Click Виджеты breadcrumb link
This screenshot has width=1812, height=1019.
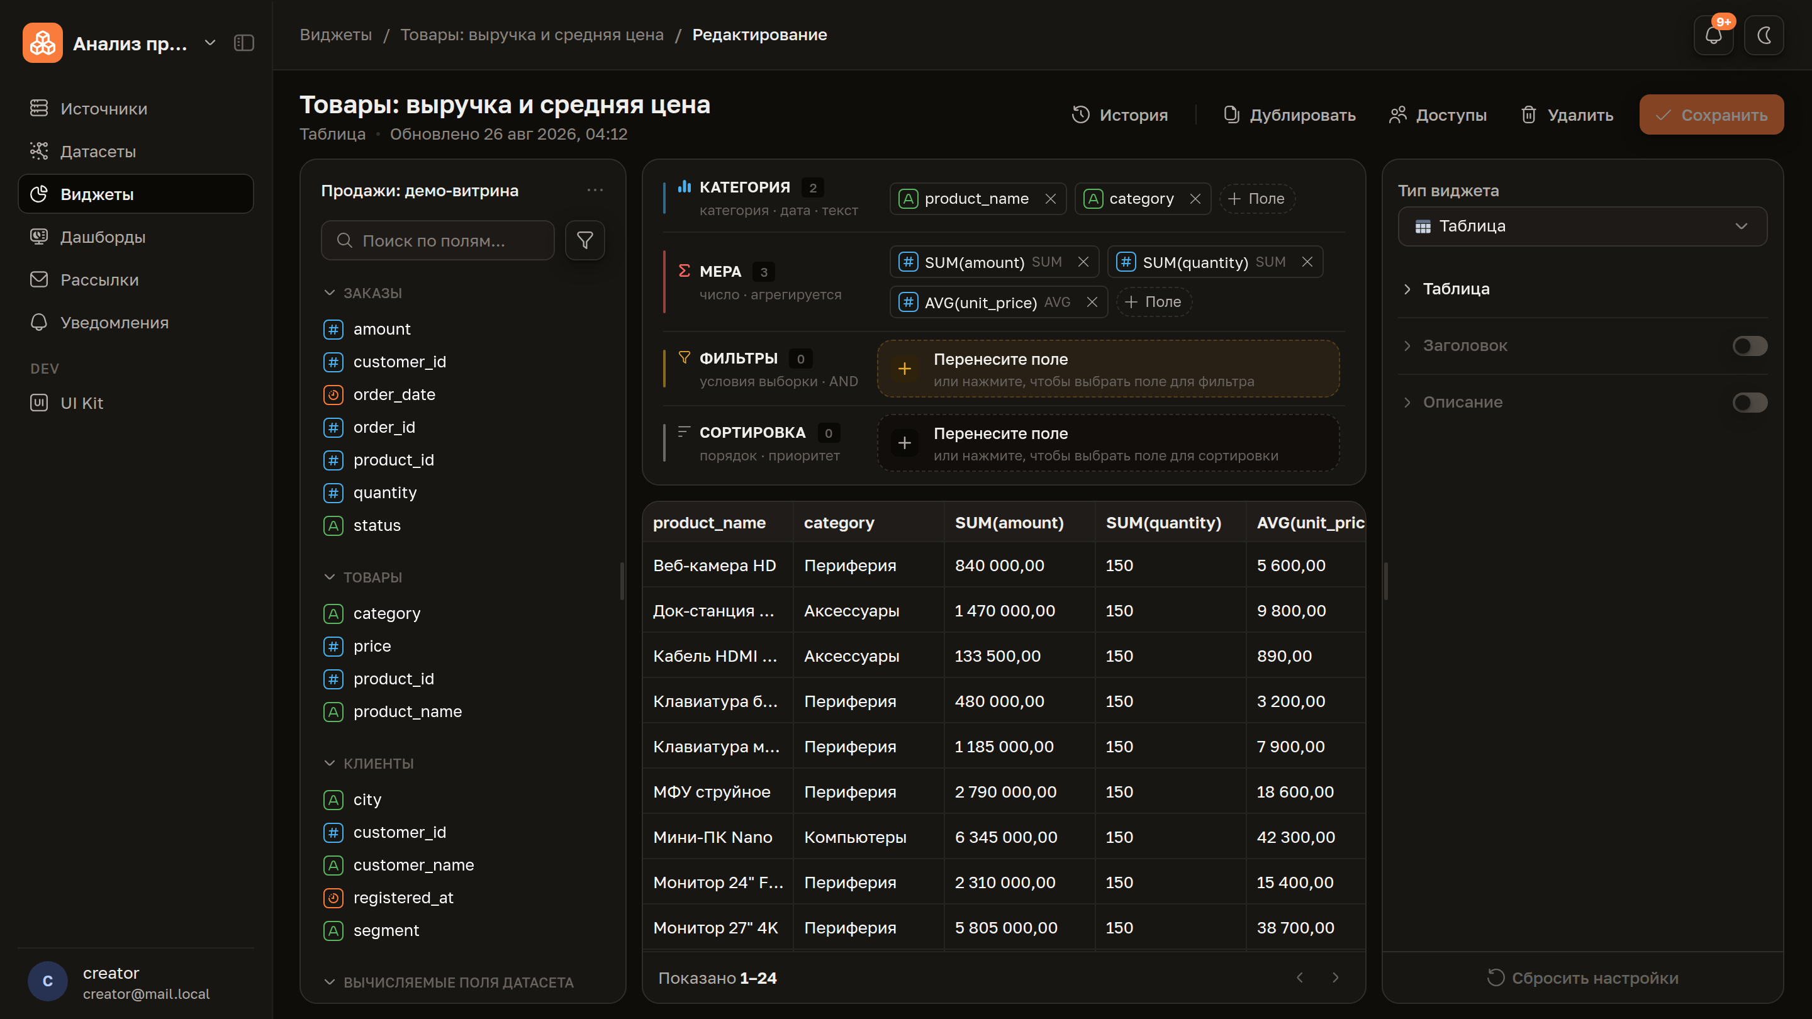[335, 35]
